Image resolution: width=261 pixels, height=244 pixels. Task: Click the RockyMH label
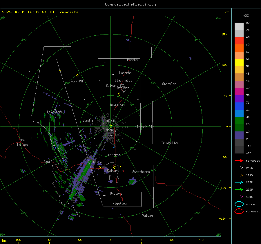pyautogui.click(x=77, y=81)
